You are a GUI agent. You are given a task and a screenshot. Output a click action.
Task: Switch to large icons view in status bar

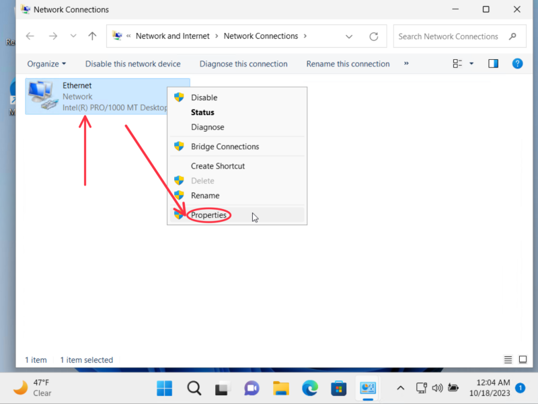(x=523, y=360)
